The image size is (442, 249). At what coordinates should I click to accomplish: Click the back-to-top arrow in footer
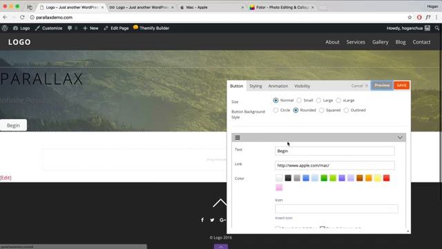pos(220,203)
